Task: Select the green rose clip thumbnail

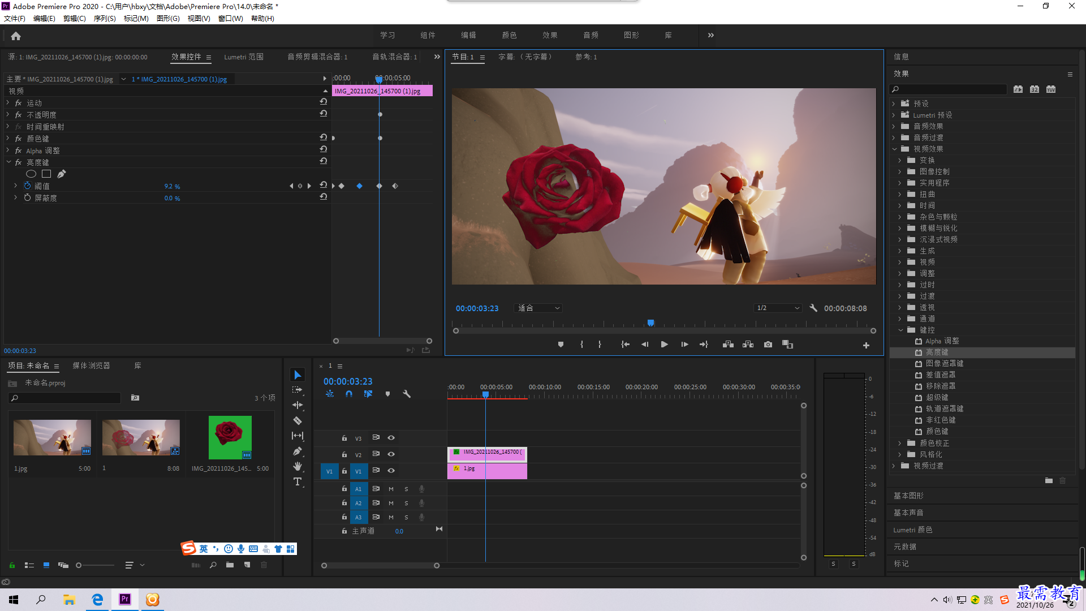Action: click(230, 437)
